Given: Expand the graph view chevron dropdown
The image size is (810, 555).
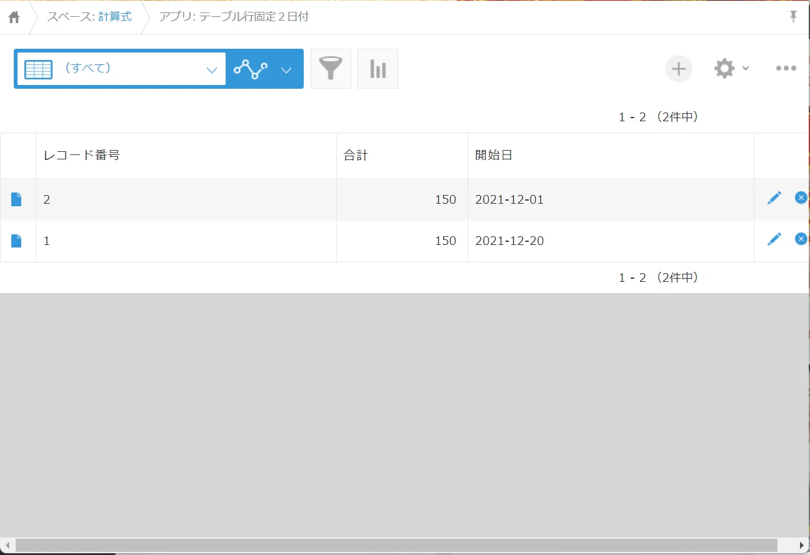Looking at the screenshot, I should pyautogui.click(x=286, y=70).
